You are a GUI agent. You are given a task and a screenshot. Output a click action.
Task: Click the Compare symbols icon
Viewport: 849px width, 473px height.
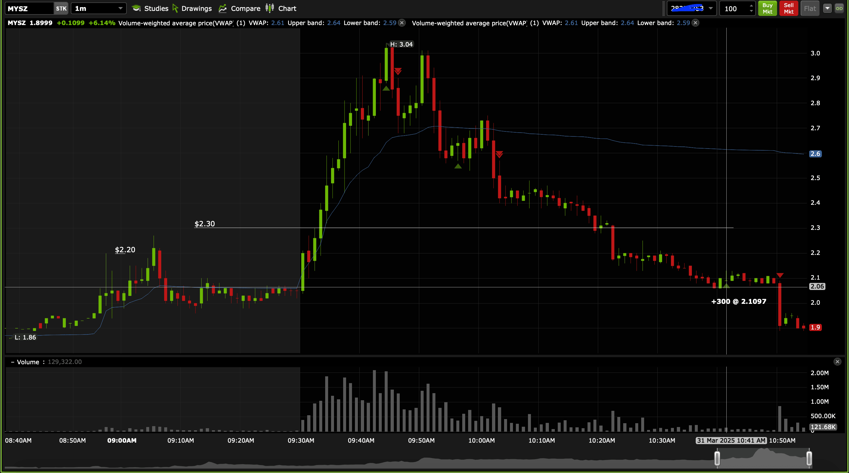tap(223, 8)
